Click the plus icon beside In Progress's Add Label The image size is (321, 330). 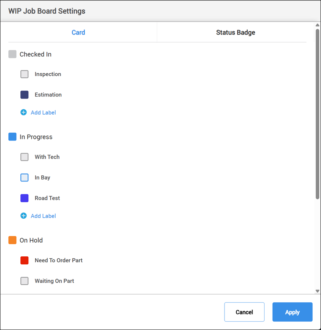[23, 216]
